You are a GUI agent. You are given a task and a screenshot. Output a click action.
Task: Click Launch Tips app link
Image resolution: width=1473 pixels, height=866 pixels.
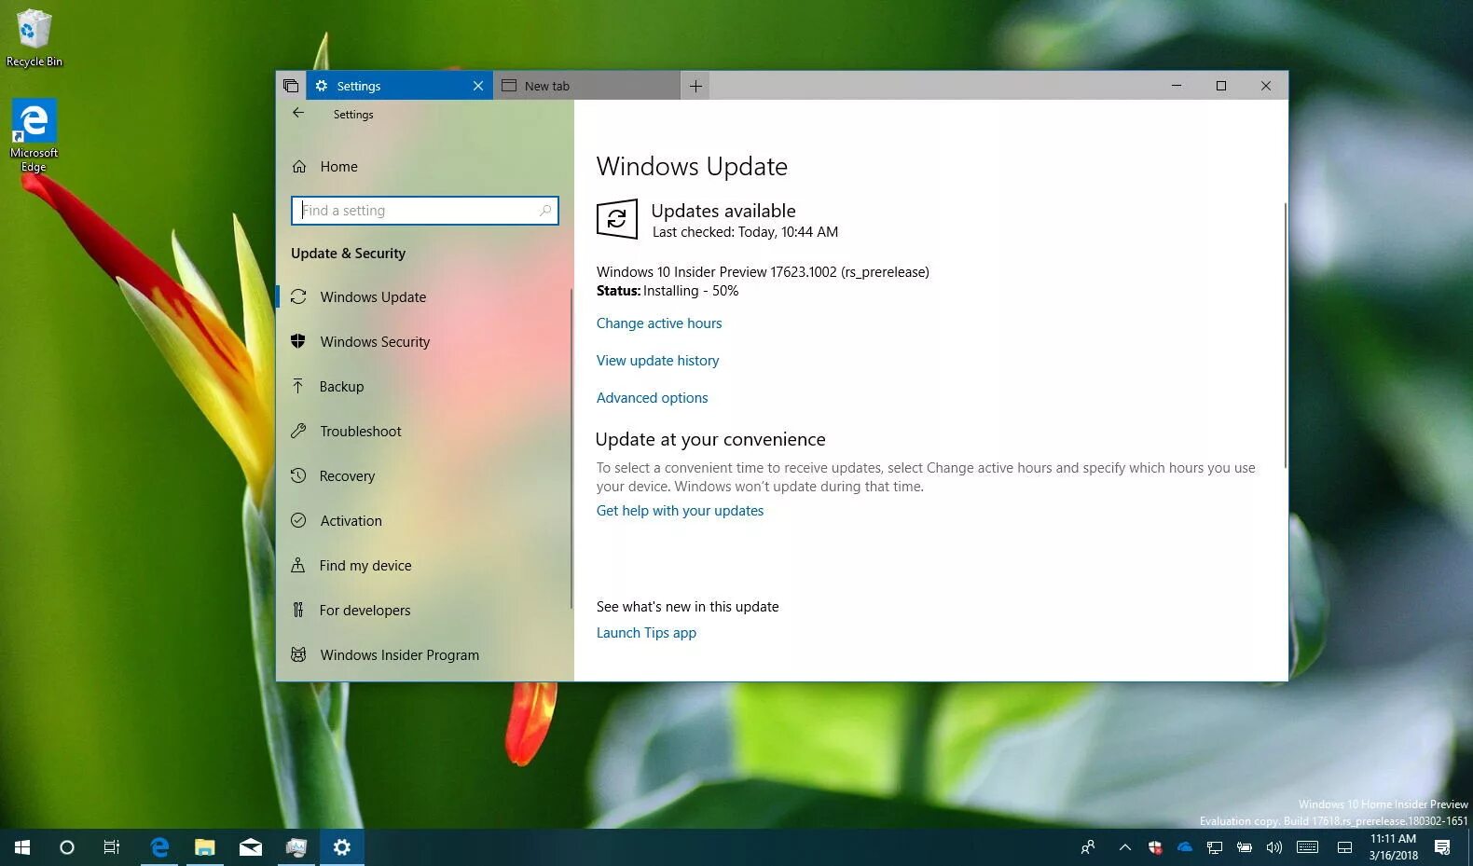pos(646,633)
